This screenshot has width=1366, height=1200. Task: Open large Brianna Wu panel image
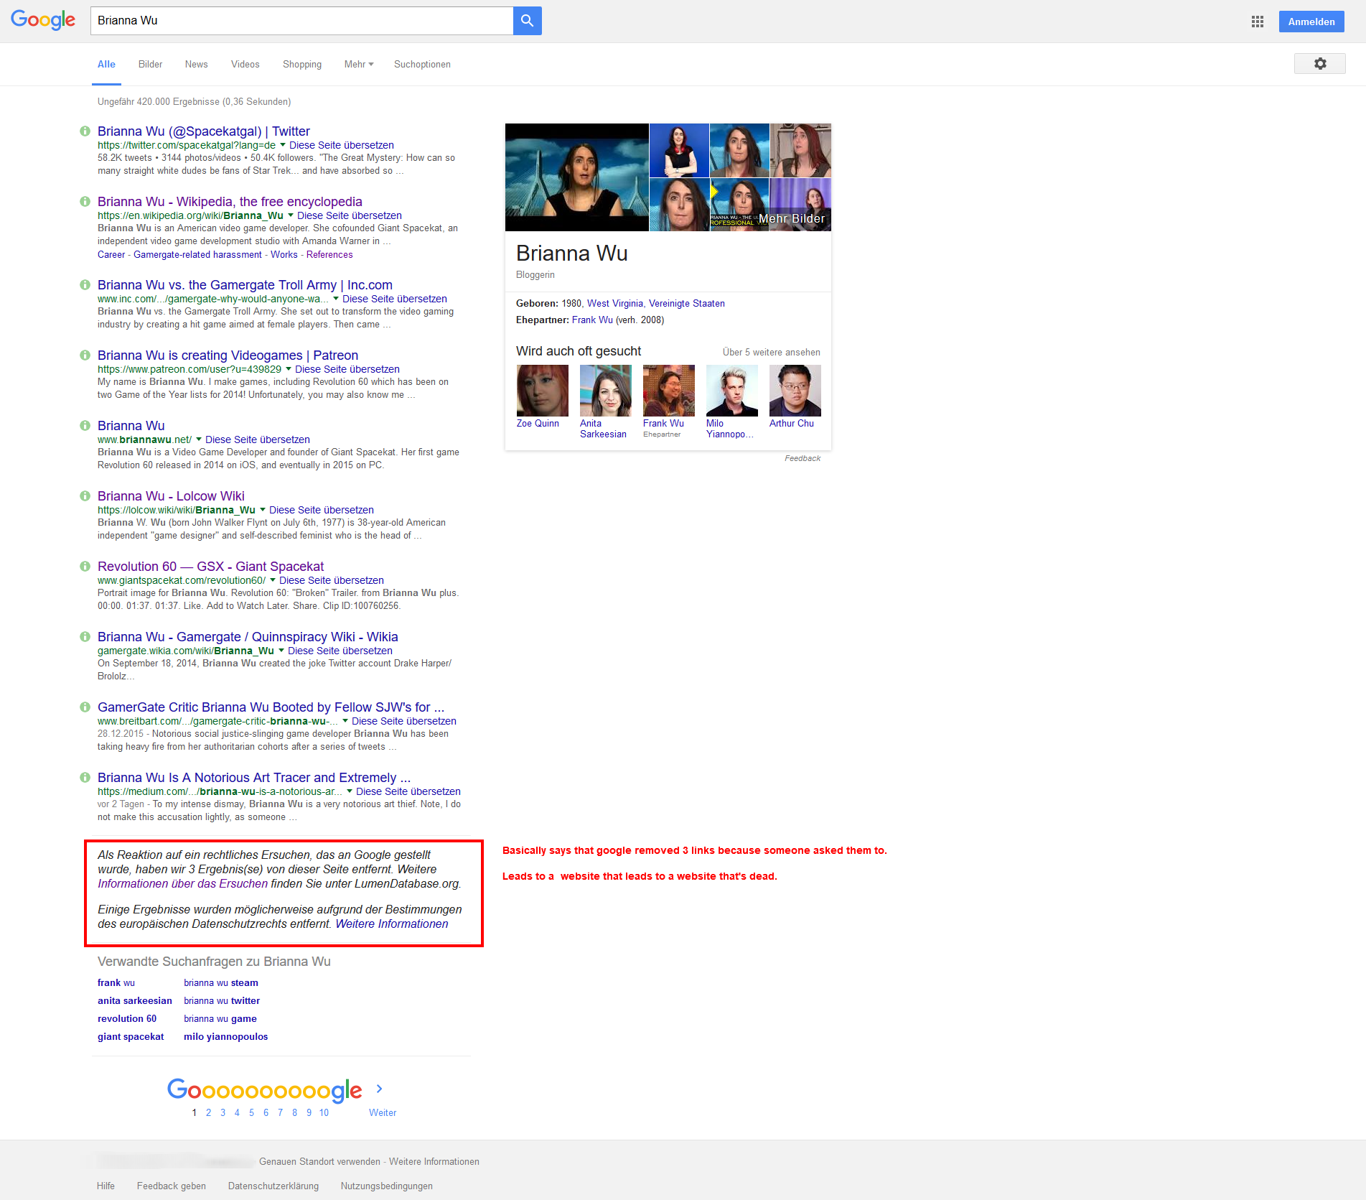[x=576, y=177]
